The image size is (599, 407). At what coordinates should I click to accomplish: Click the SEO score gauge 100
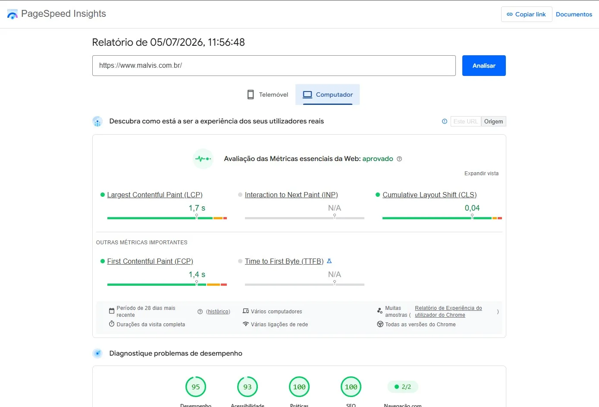[x=351, y=387]
